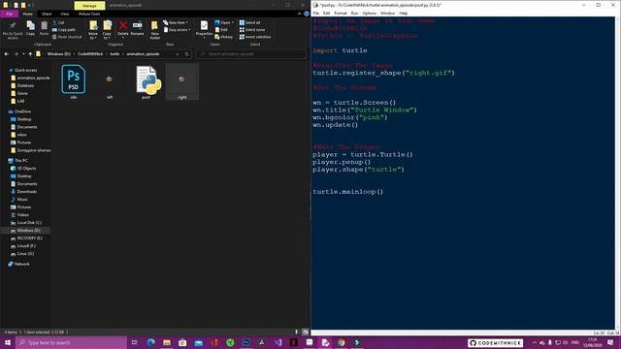
Task: Click turtle in the address breadcrumb
Action: pyautogui.click(x=114, y=54)
